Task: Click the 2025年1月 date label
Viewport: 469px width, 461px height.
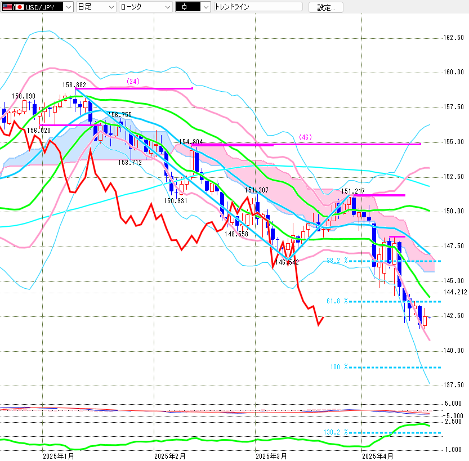Action: [59, 456]
